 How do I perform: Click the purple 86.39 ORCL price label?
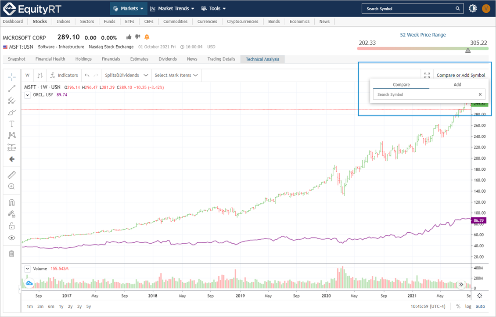(x=478, y=220)
